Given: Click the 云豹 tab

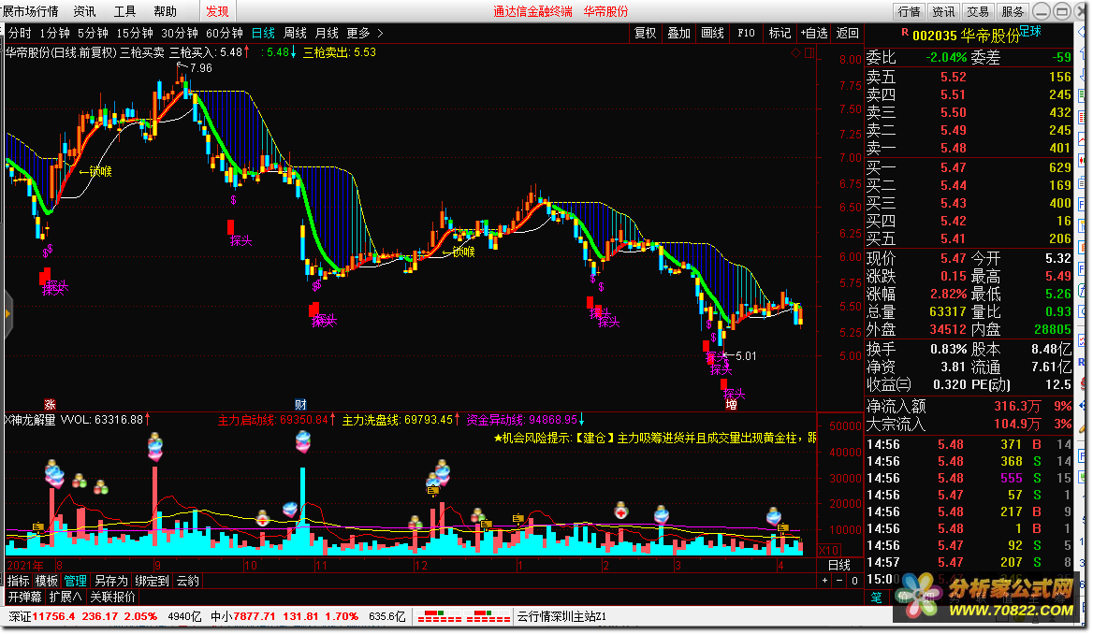Looking at the screenshot, I should coord(187,581).
